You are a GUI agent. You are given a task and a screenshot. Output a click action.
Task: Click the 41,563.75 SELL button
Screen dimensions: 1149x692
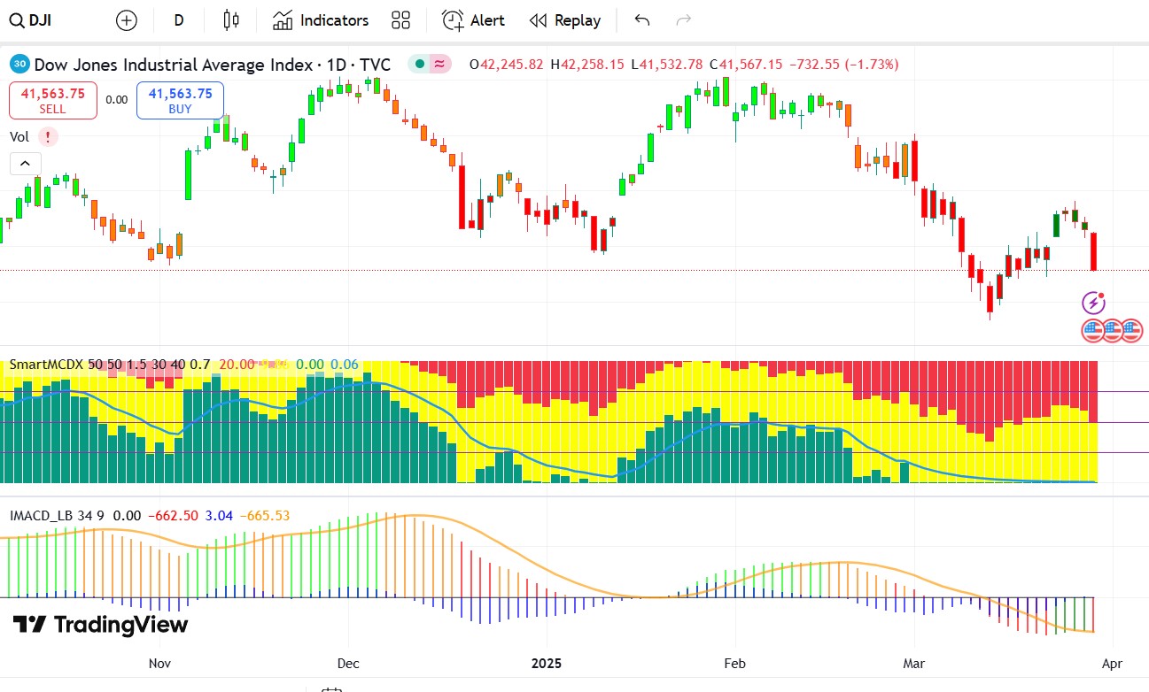[x=53, y=100]
